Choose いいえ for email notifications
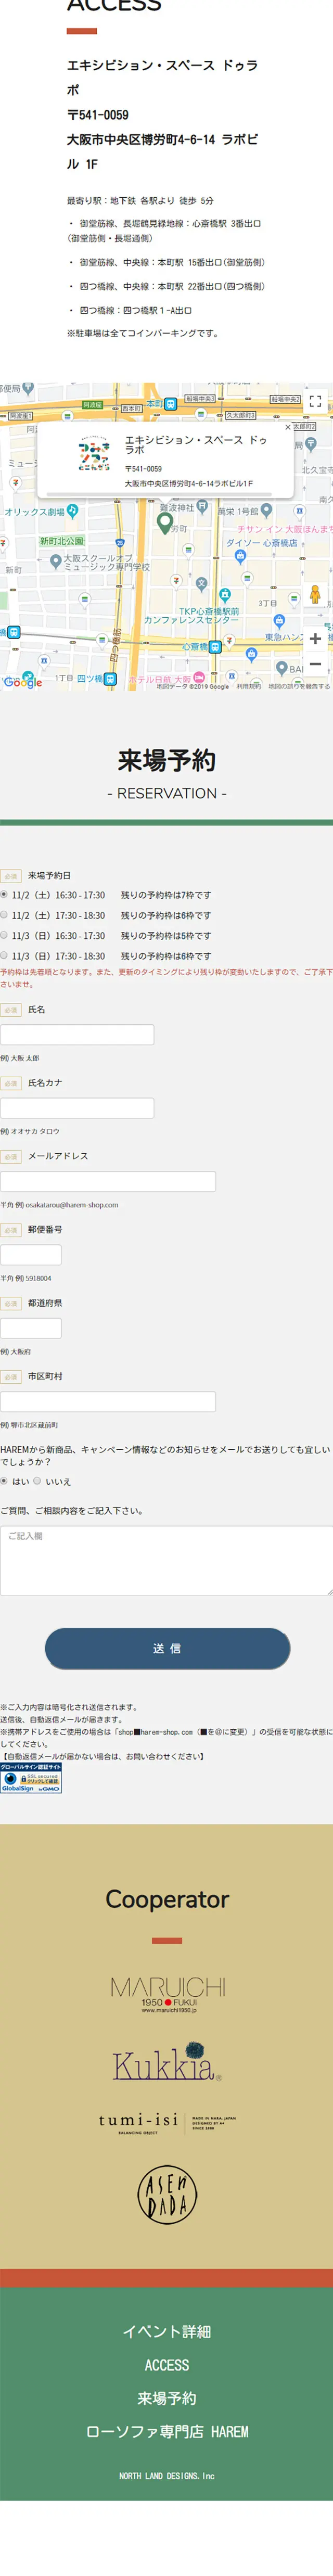The image size is (333, 2576). 37,1481
